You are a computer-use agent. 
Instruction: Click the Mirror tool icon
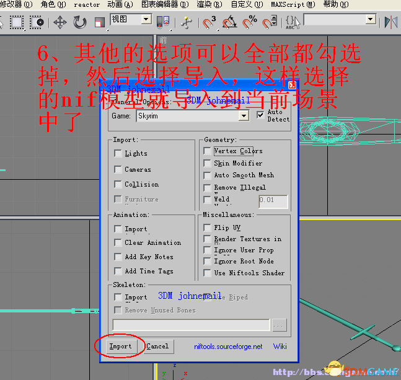pyautogui.click(x=391, y=22)
